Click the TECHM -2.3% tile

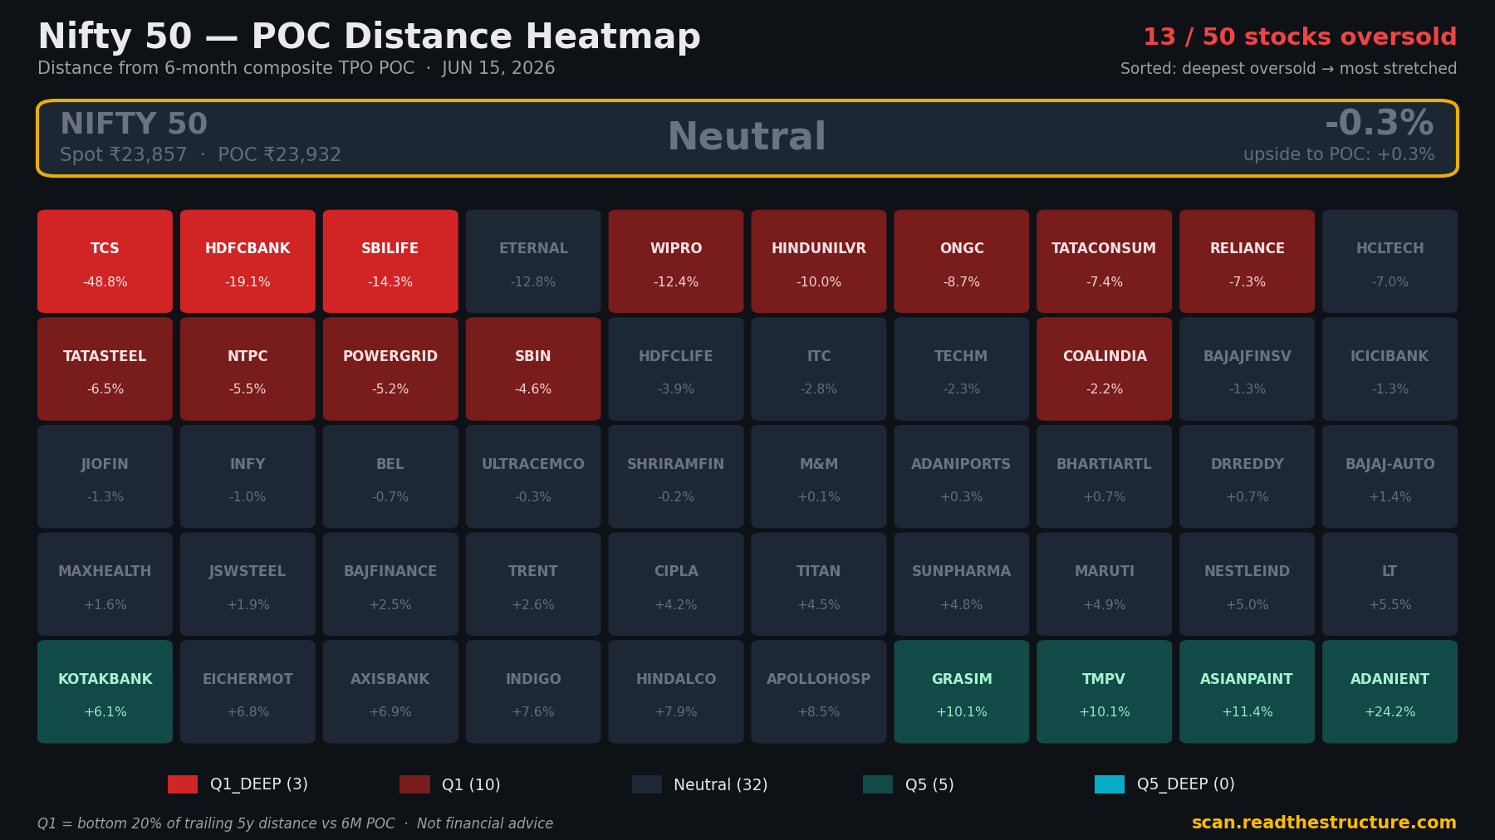click(x=962, y=369)
